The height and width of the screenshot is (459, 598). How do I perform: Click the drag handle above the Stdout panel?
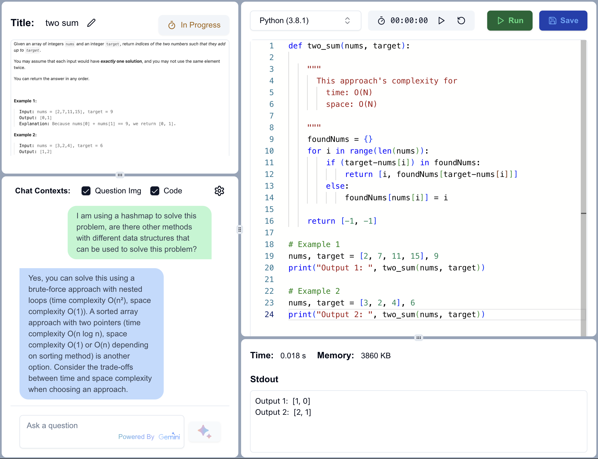[419, 337]
